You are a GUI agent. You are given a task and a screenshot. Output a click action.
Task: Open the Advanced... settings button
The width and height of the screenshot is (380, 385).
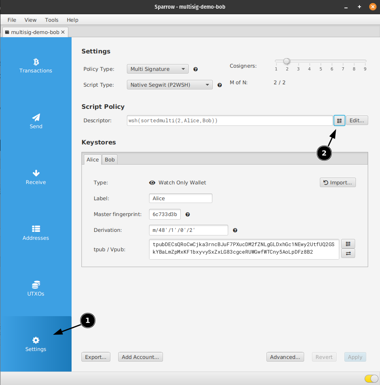pyautogui.click(x=285, y=357)
